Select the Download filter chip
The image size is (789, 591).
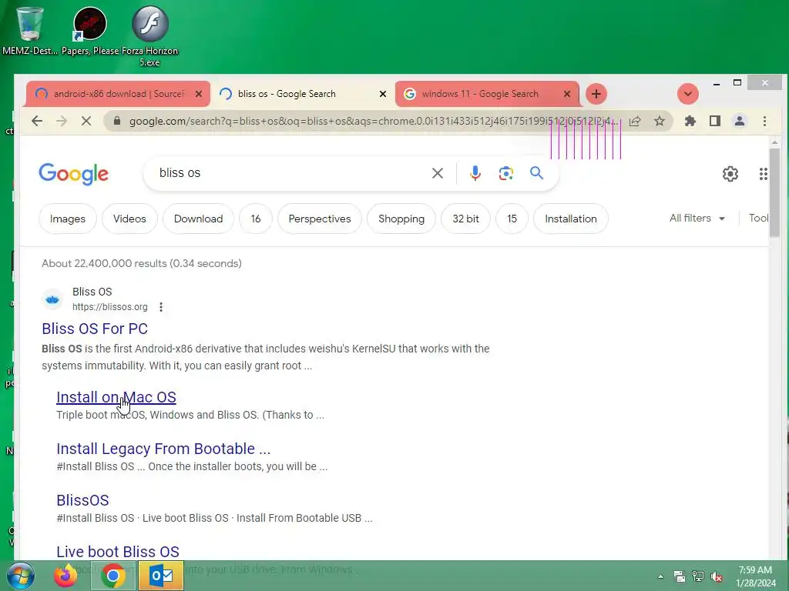(198, 219)
